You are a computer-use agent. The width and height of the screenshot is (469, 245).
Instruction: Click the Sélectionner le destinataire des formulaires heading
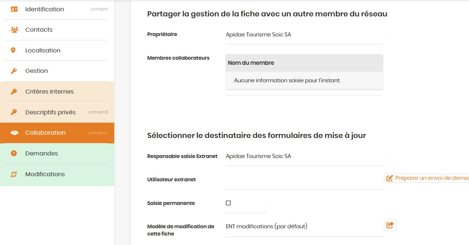(x=257, y=136)
